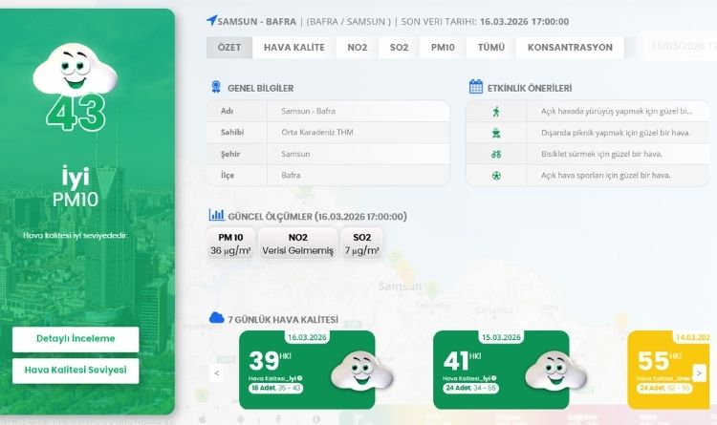
Task: Click the bicycle activity icon
Action: point(495,154)
